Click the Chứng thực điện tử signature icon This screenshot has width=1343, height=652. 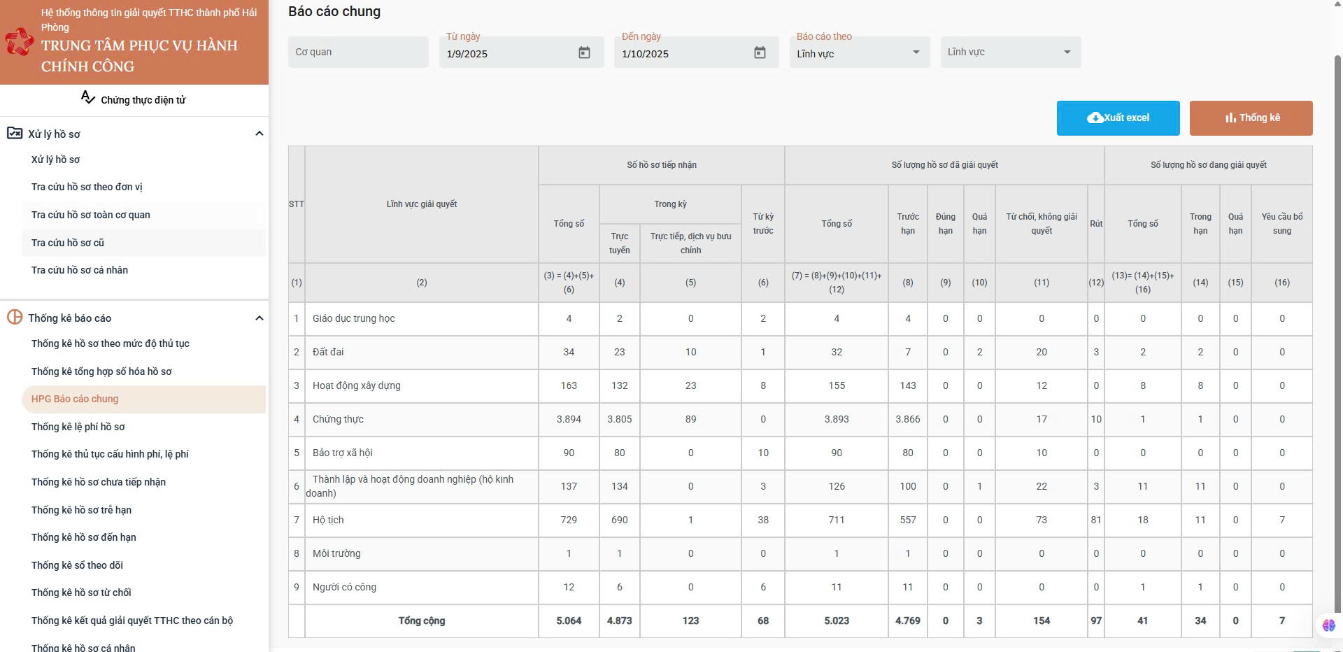click(x=87, y=98)
